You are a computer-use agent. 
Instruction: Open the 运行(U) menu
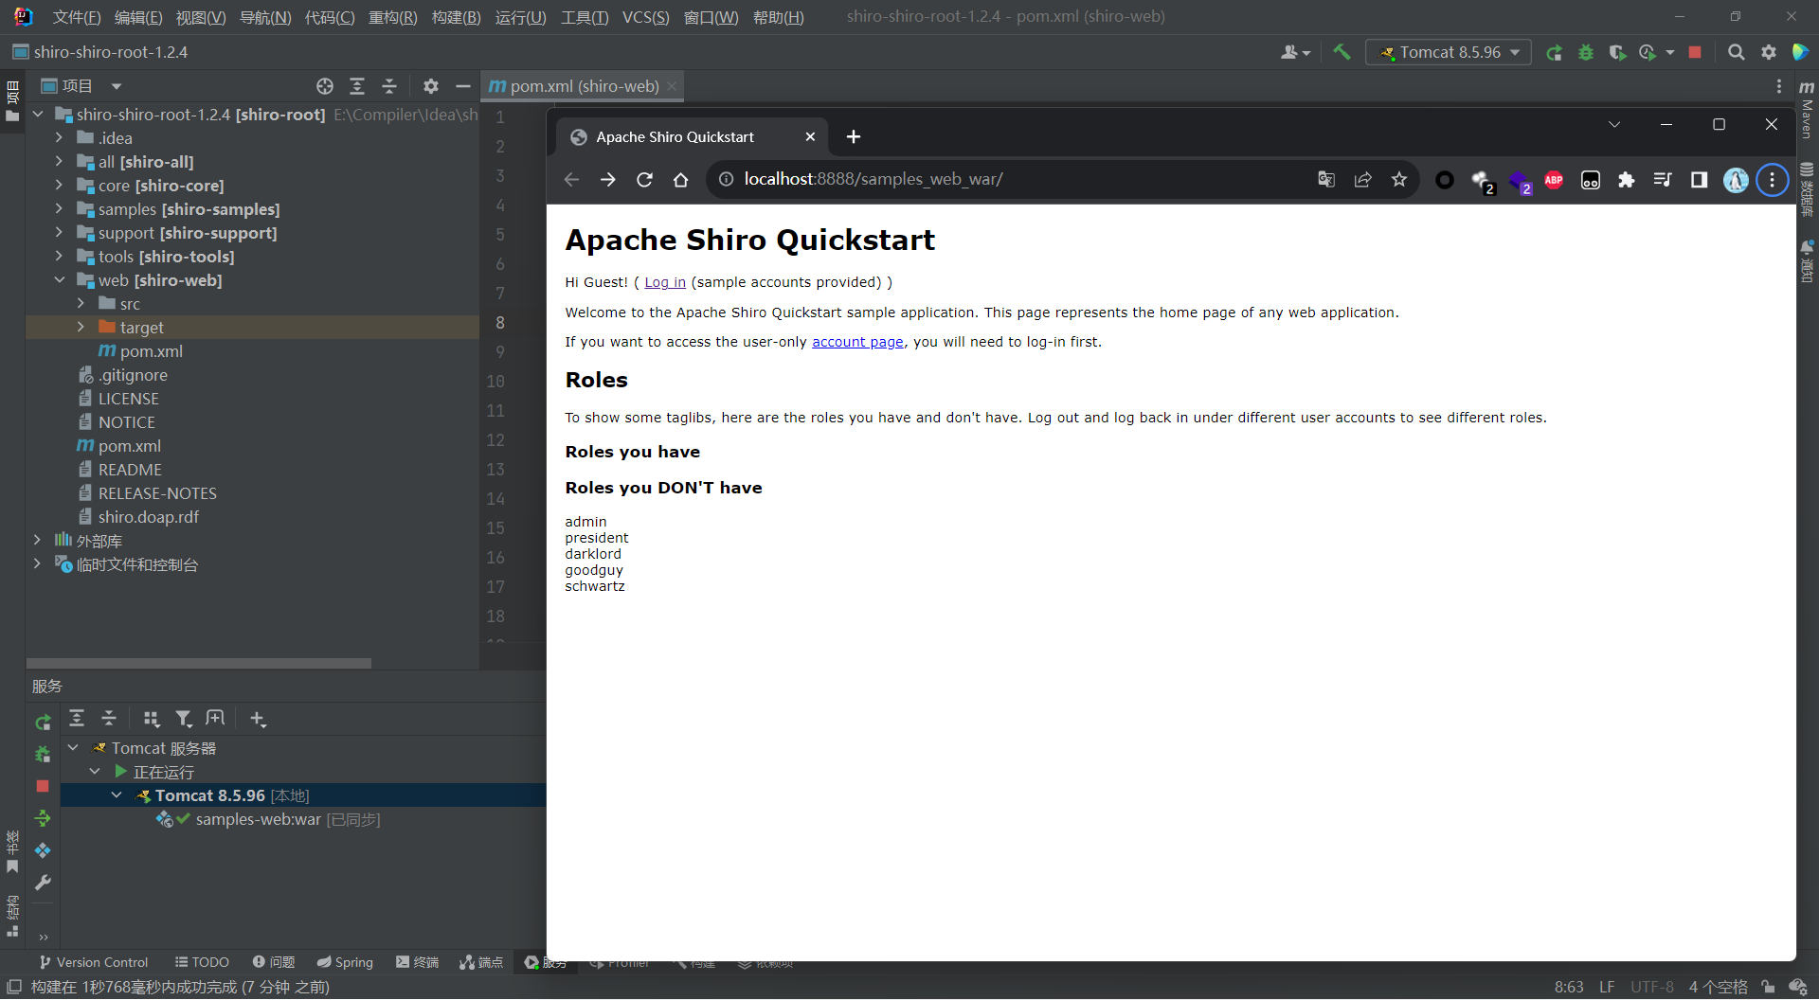[520, 17]
